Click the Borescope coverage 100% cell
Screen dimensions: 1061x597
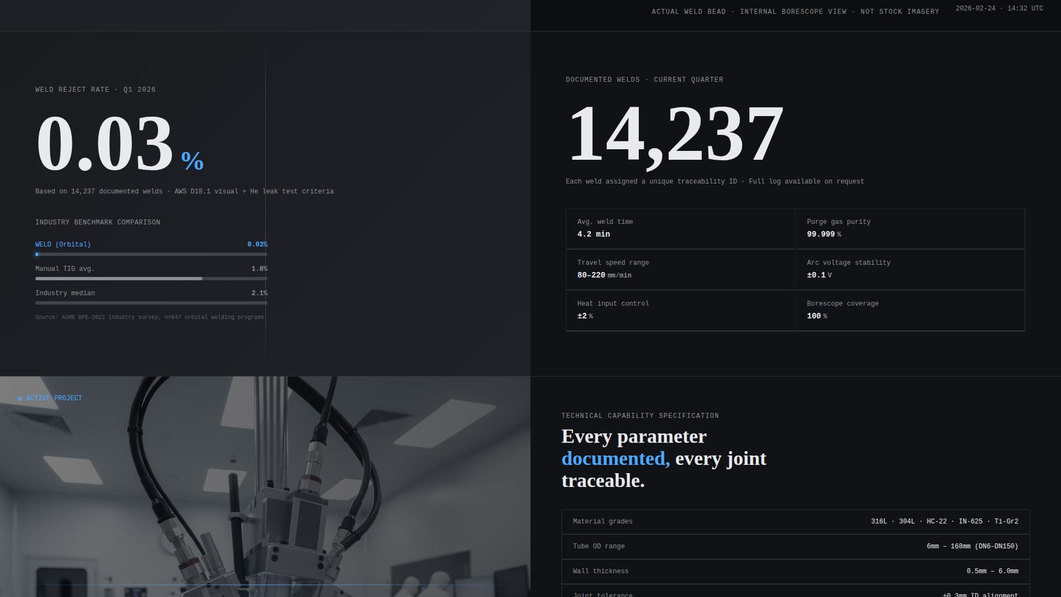click(910, 310)
